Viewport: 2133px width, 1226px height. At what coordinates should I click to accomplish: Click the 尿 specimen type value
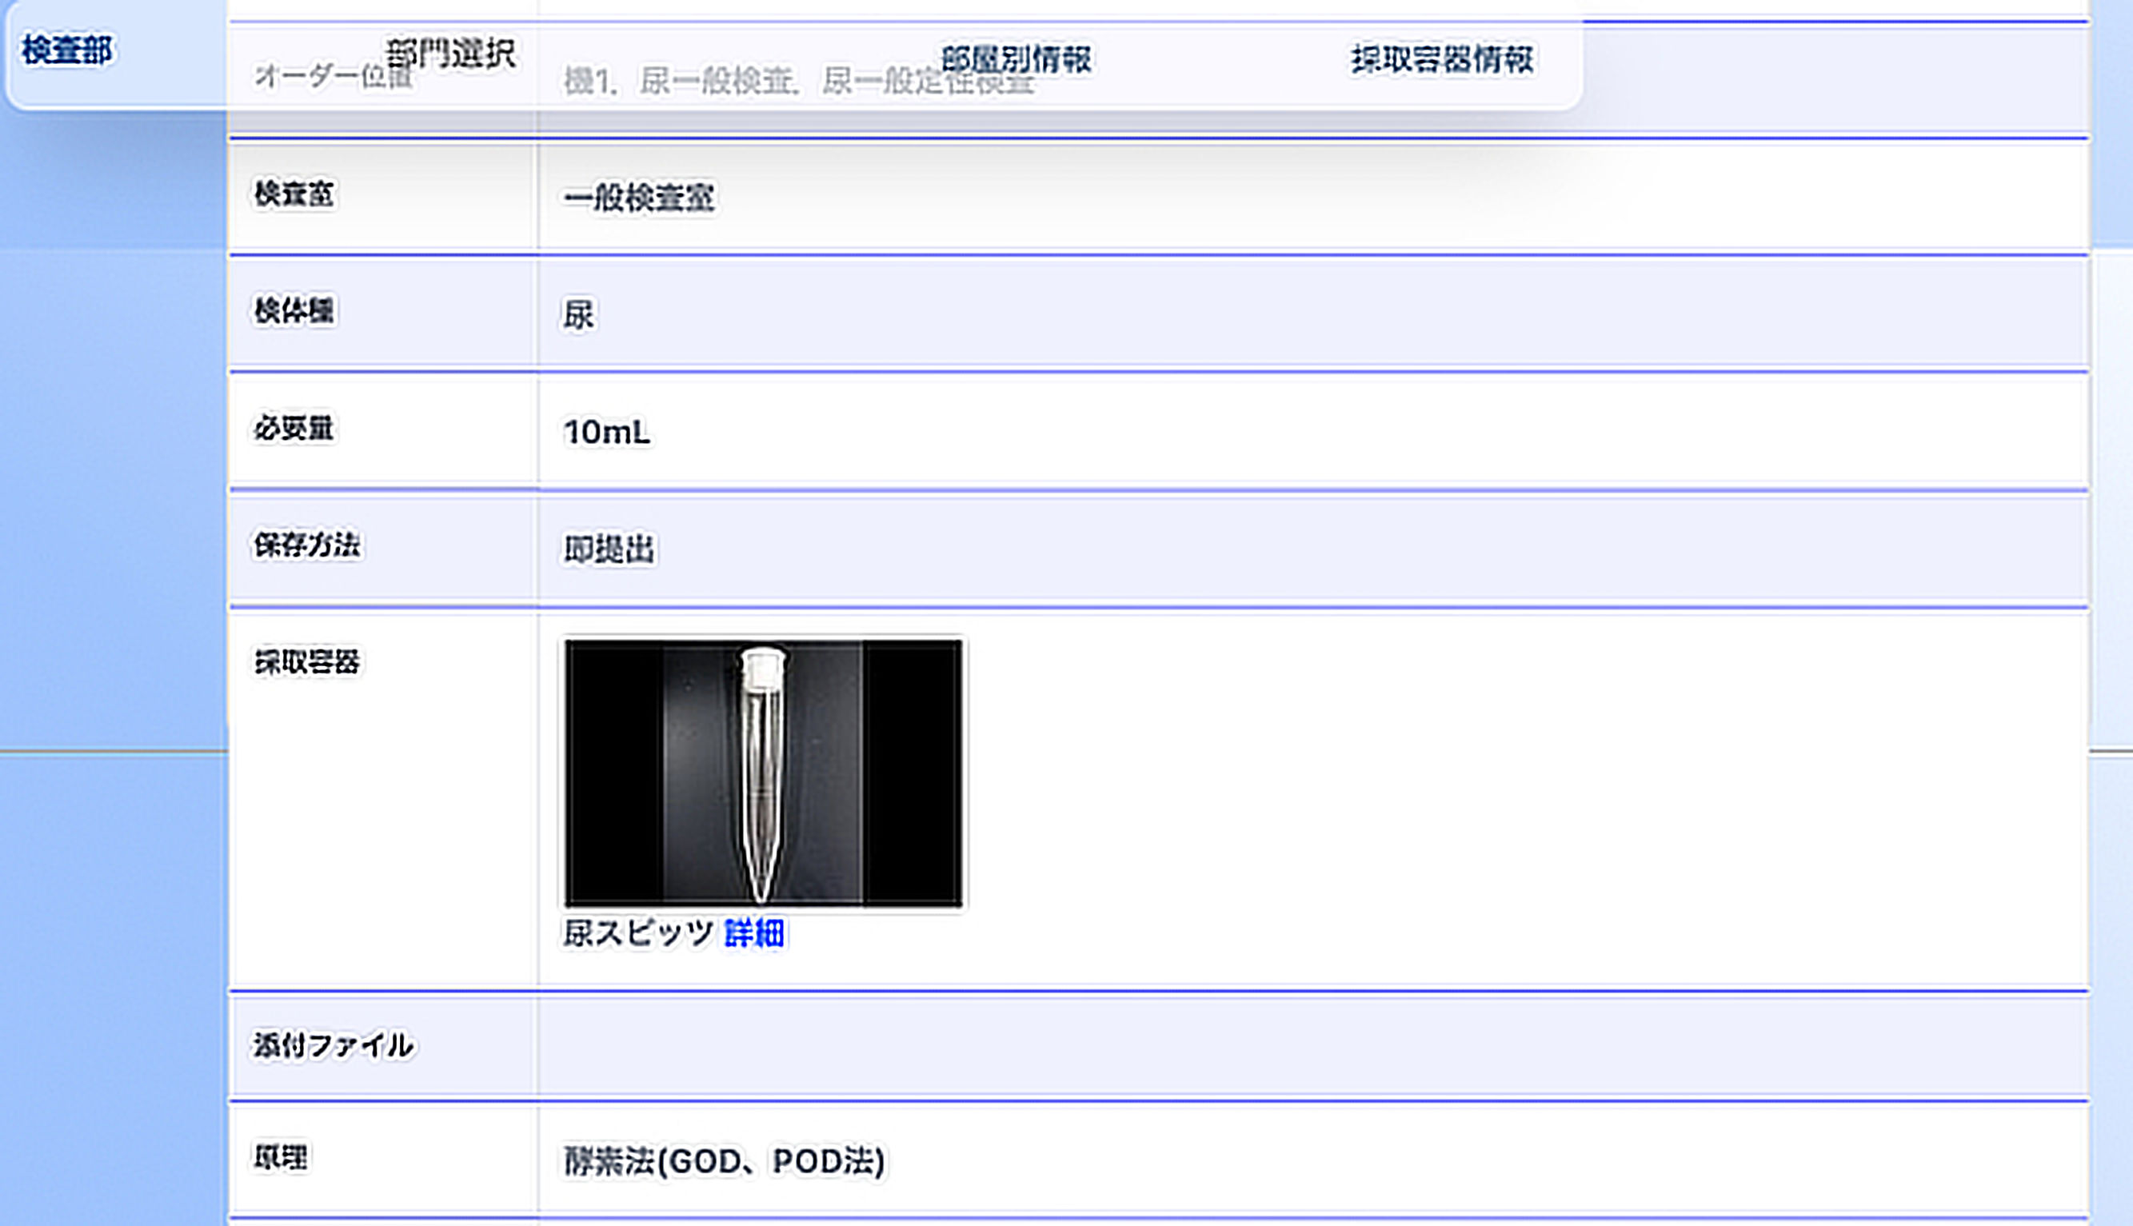(578, 316)
